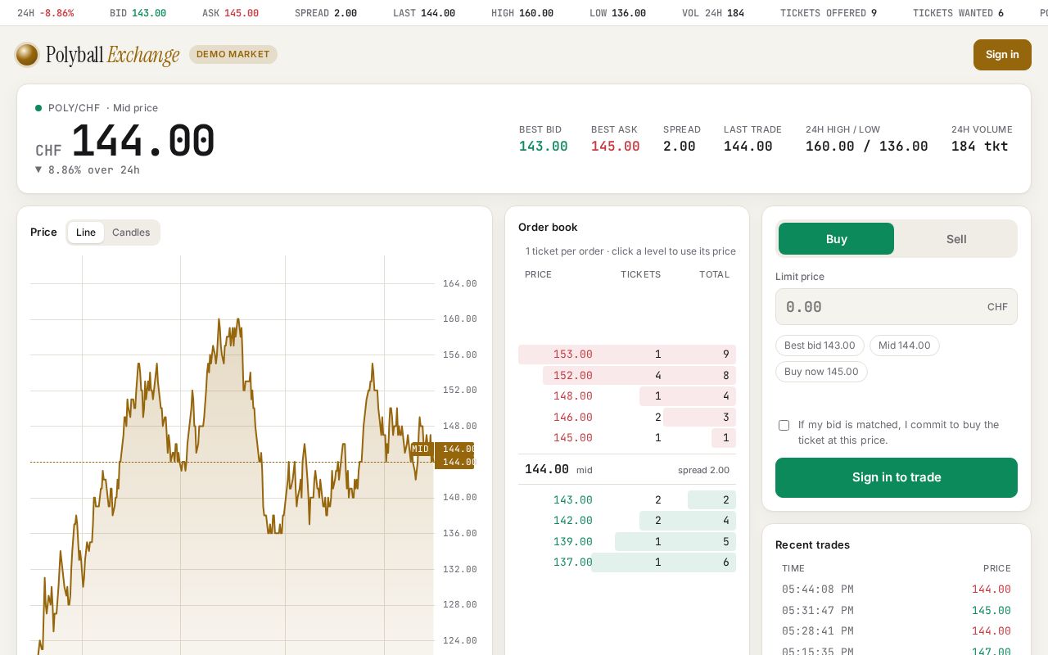
Task: Click the 8.86% over 24h change text
Action: point(88,170)
